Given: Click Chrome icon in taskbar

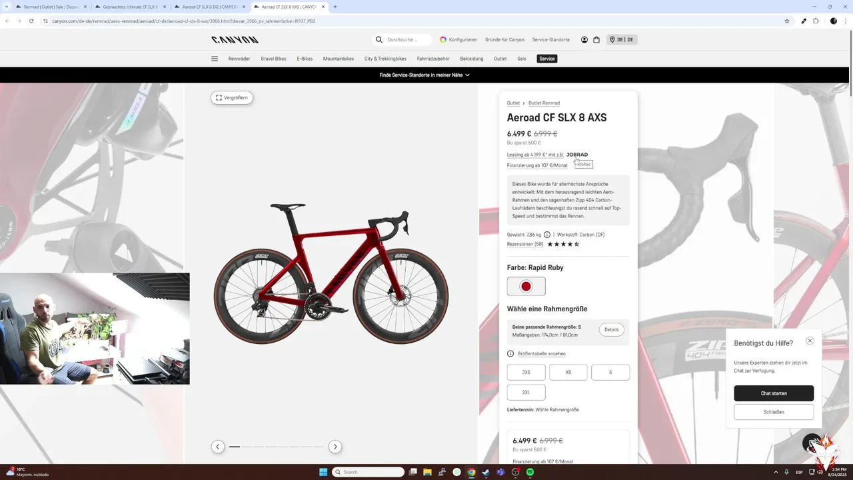Looking at the screenshot, I should [471, 472].
